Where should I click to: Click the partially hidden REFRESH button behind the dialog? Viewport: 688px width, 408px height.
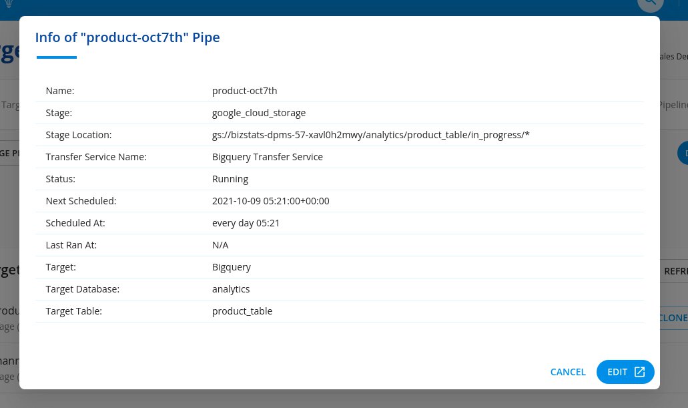pyautogui.click(x=674, y=271)
